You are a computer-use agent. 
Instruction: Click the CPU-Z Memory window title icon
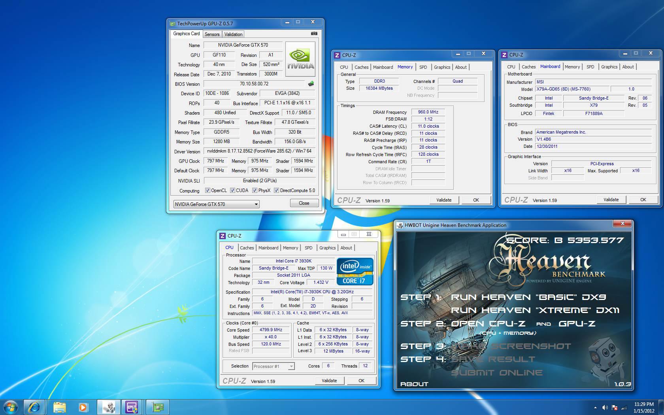337,55
